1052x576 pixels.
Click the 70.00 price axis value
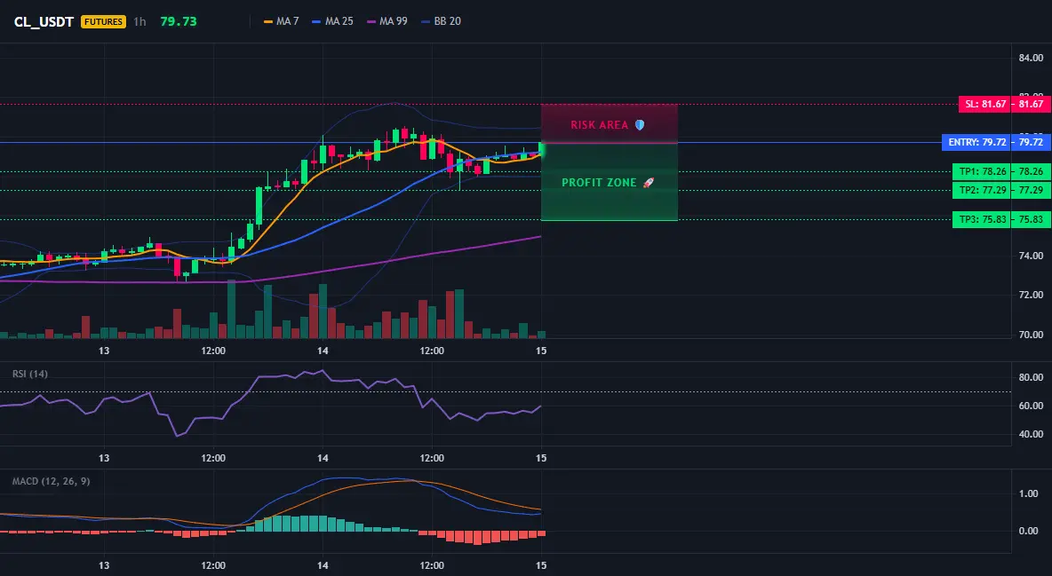coord(1031,335)
